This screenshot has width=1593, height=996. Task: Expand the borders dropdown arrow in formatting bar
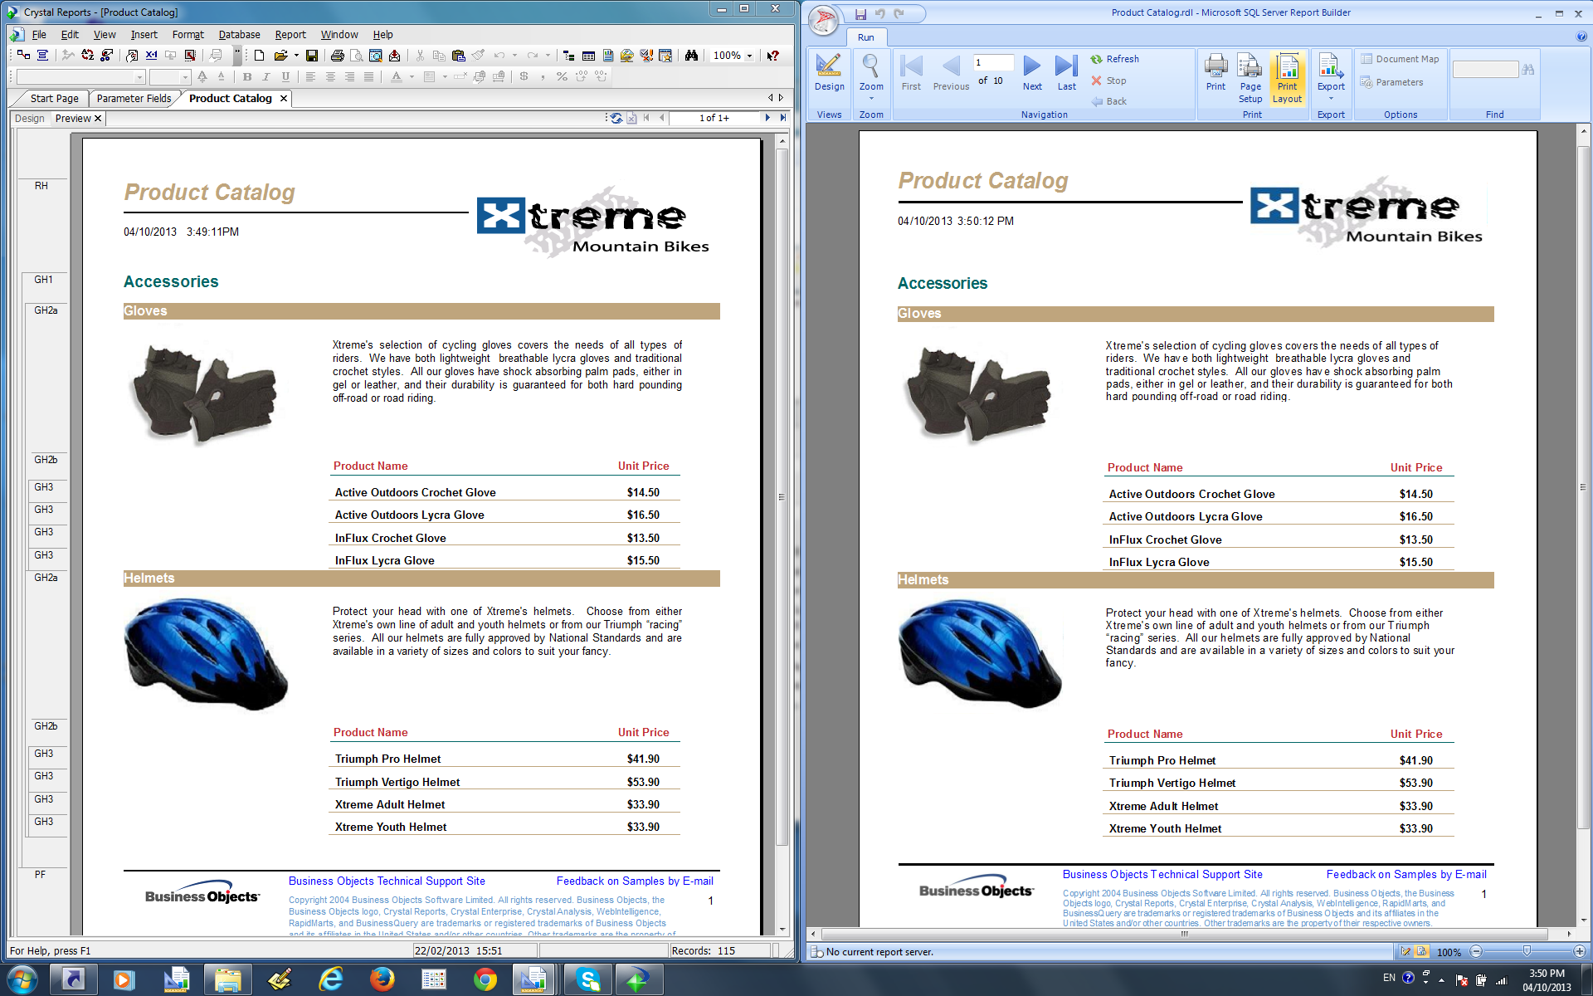pos(445,76)
